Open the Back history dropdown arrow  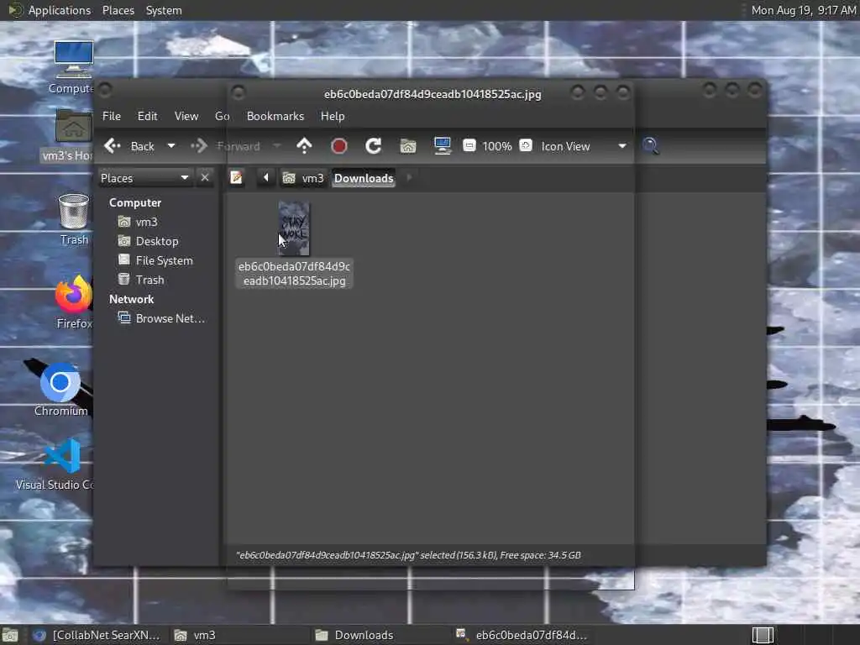coord(171,146)
